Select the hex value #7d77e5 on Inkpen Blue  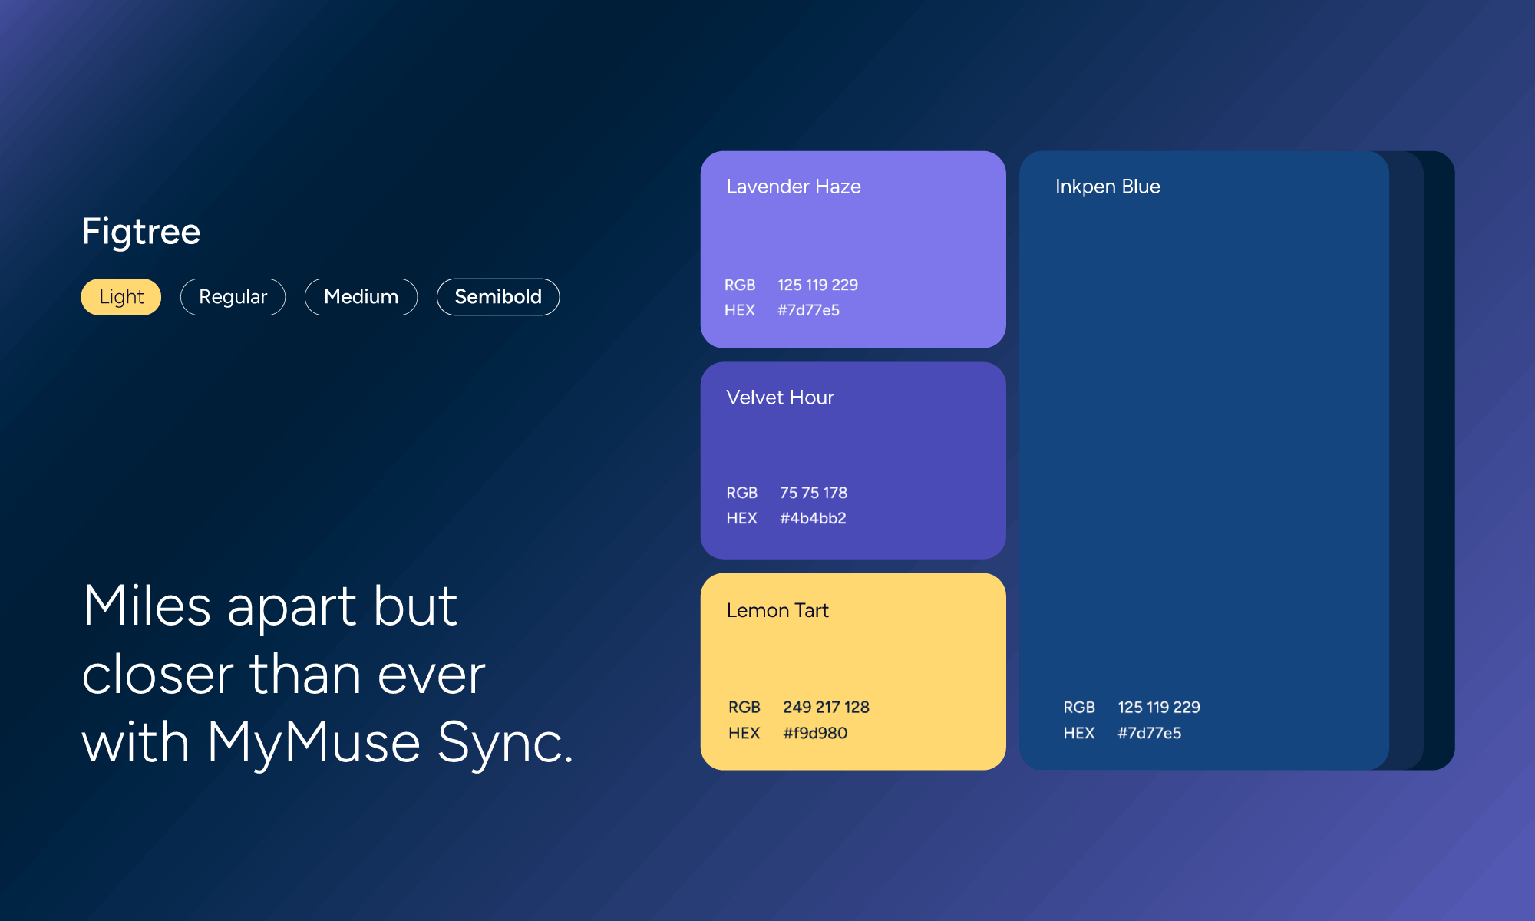click(x=1148, y=733)
